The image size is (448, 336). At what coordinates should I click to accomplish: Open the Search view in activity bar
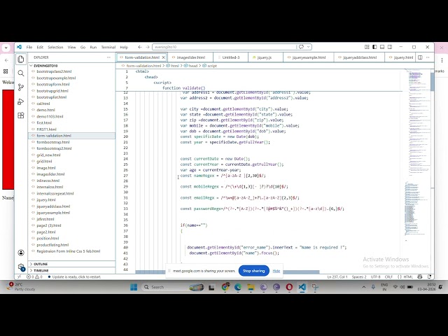pyautogui.click(x=21, y=73)
